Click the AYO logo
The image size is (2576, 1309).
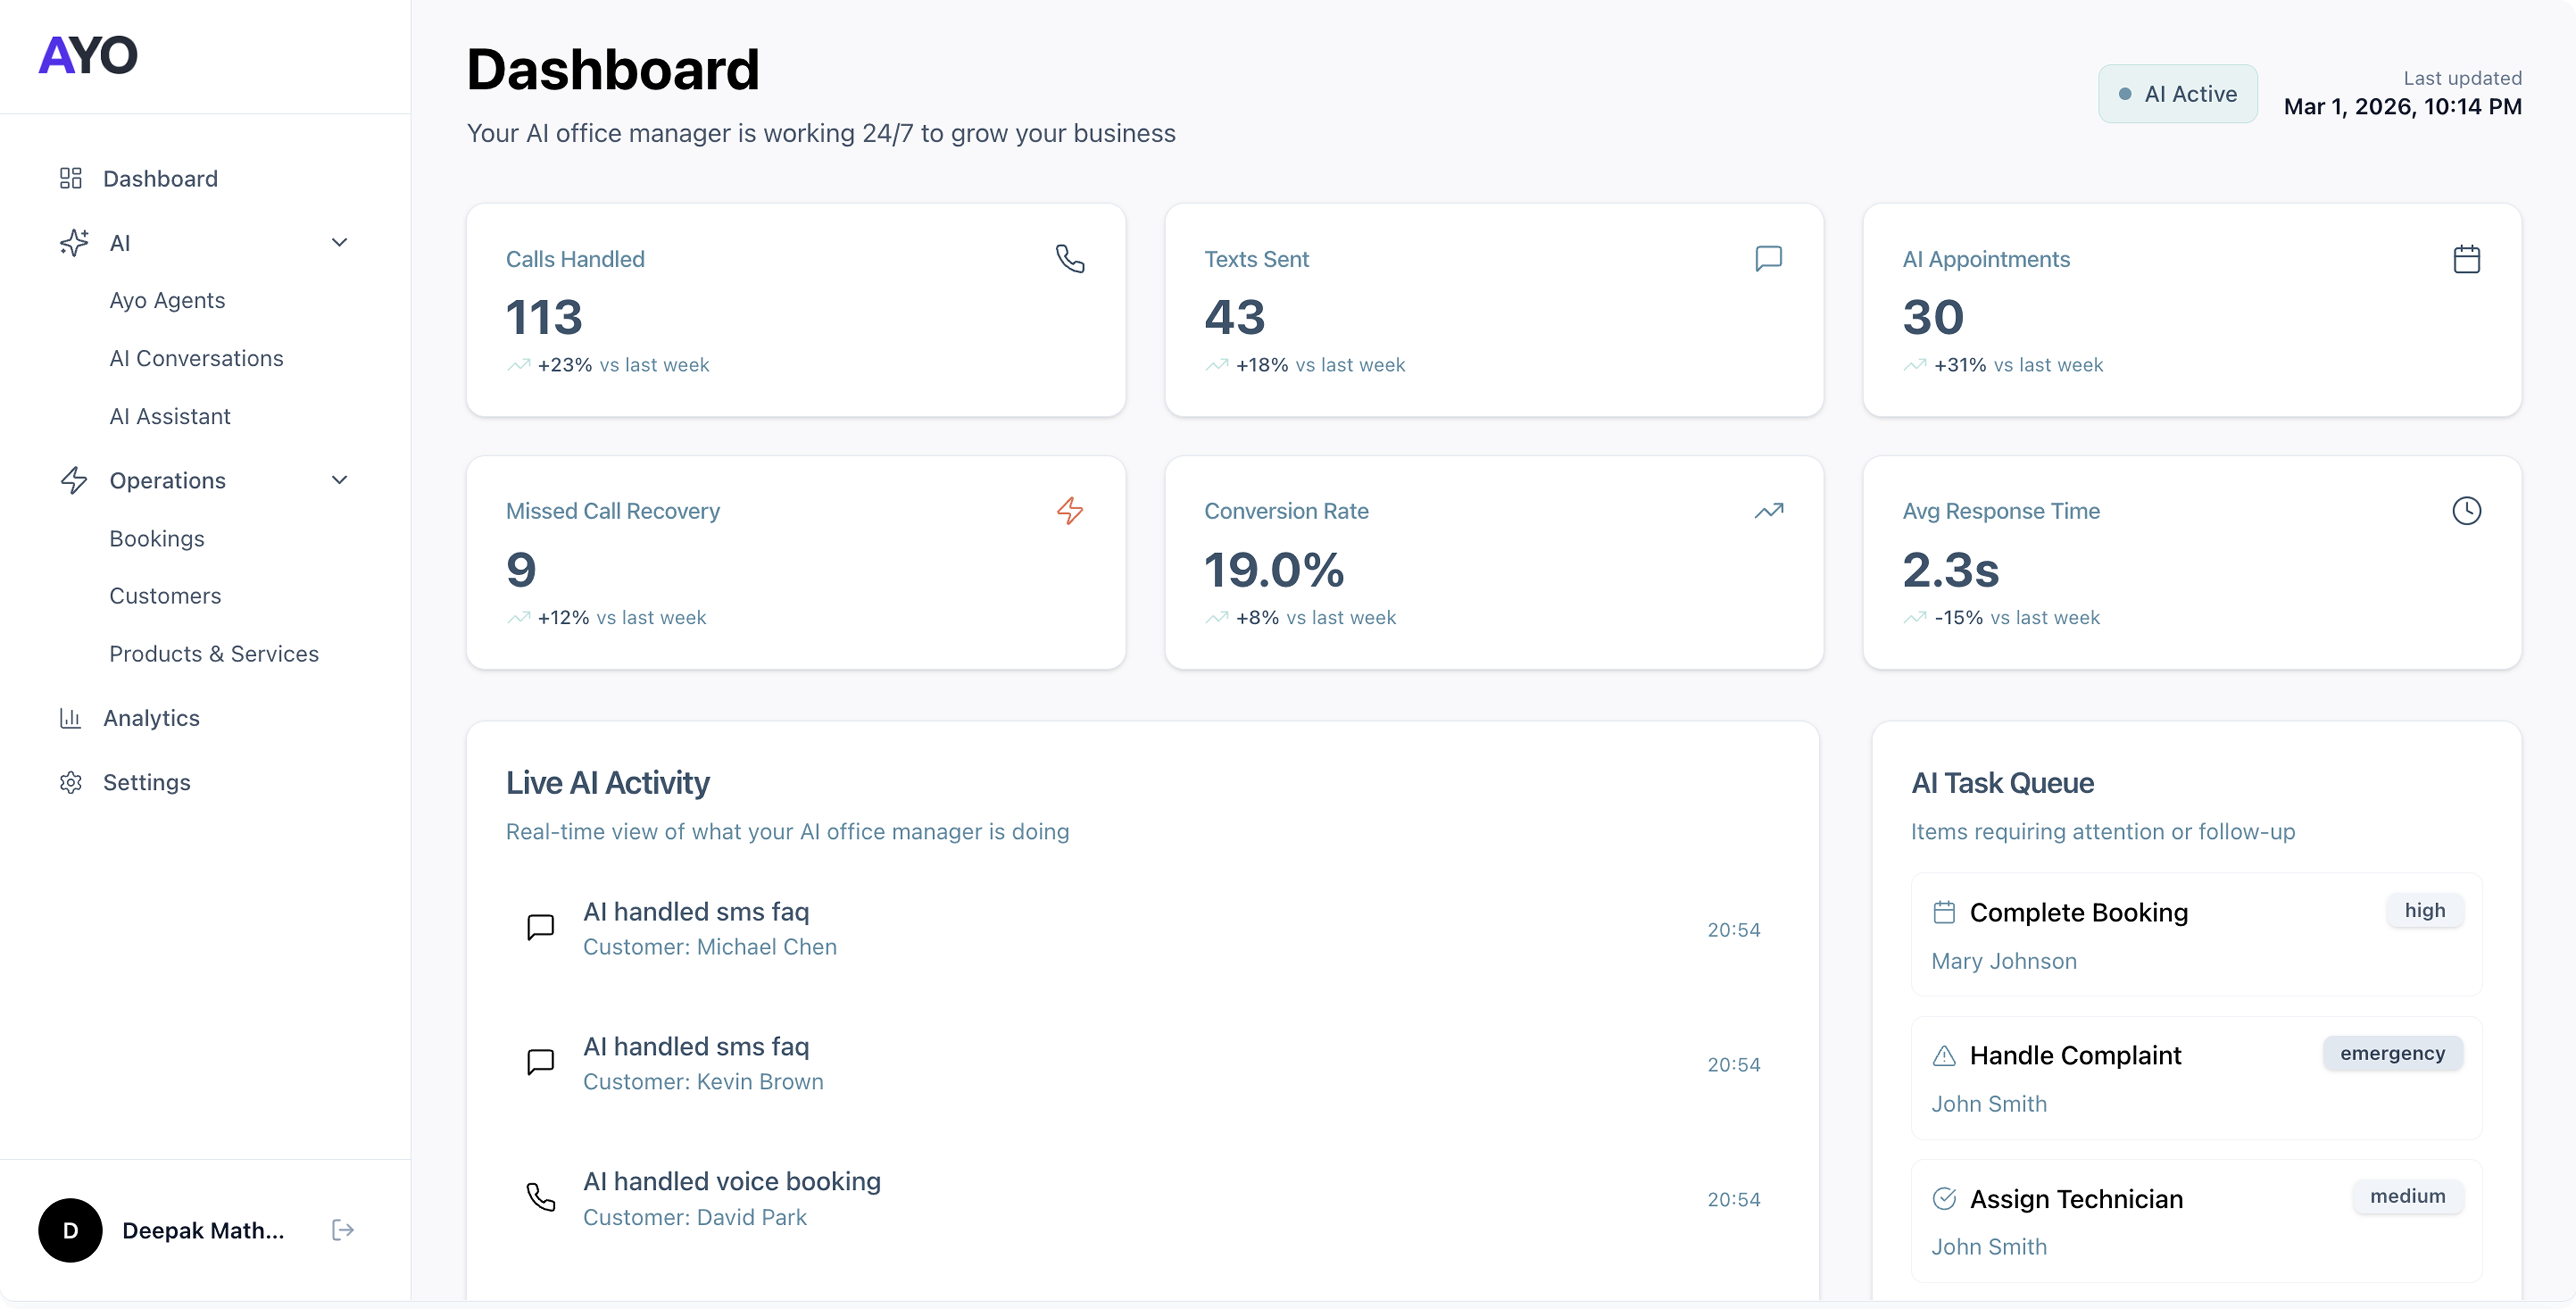[88, 55]
